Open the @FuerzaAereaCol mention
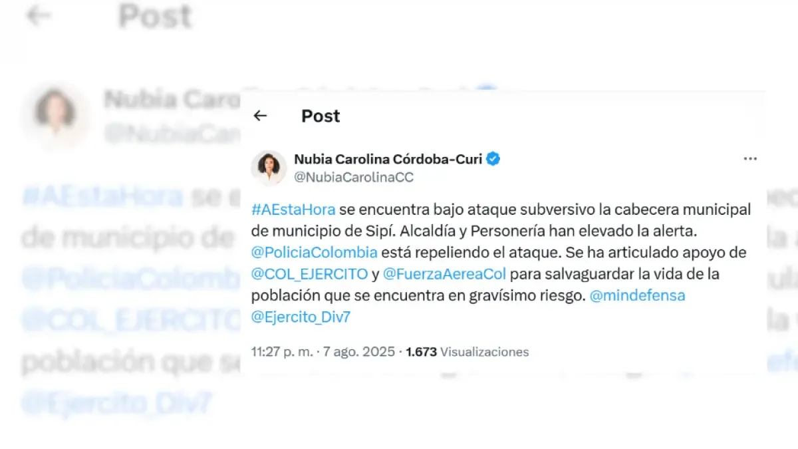Screen dimensions: 798x449 (445, 274)
